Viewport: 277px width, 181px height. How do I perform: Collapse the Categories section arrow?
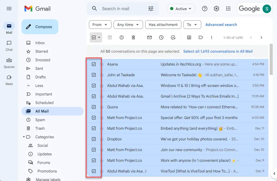tap(24, 137)
